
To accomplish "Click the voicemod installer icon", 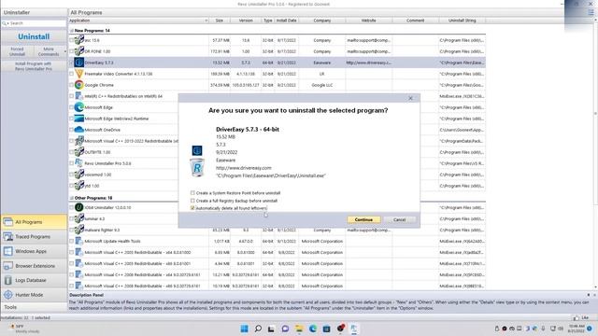I will [78, 175].
